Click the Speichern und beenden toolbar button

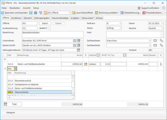(x=14, y=13)
